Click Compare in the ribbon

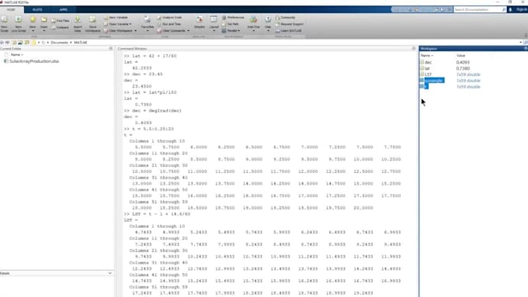[60, 28]
